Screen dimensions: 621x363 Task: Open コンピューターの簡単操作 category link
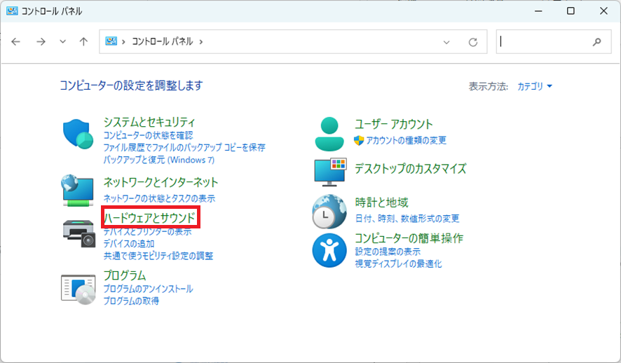pos(409,238)
